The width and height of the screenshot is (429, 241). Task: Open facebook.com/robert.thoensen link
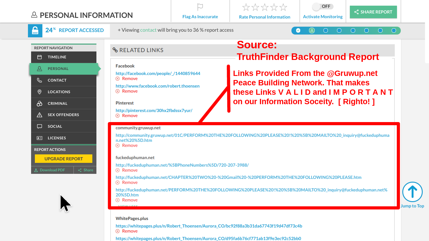point(158,86)
